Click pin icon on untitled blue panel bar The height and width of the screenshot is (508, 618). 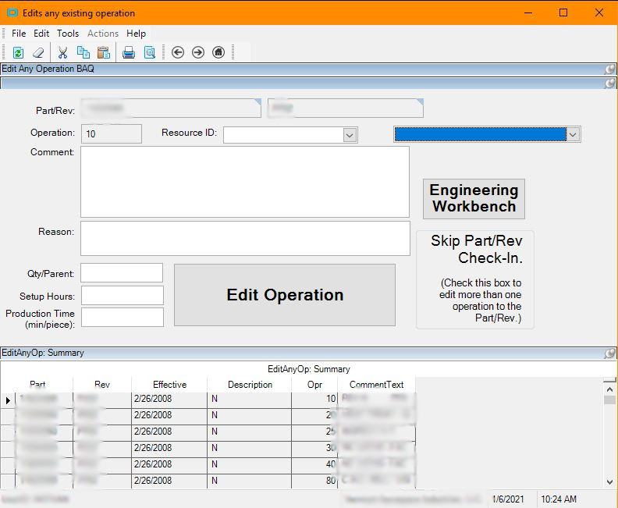pyautogui.click(x=609, y=83)
